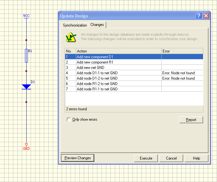The width and height of the screenshot is (217, 182).
Task: Select row Add node R1-2 to net GND
Action: click(x=134, y=84)
